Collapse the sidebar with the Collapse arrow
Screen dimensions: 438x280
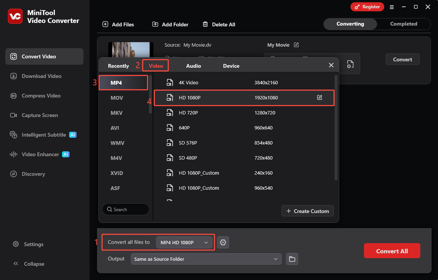coord(28,264)
